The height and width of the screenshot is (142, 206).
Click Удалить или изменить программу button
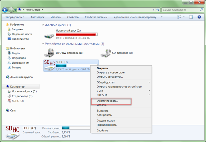click(135, 17)
